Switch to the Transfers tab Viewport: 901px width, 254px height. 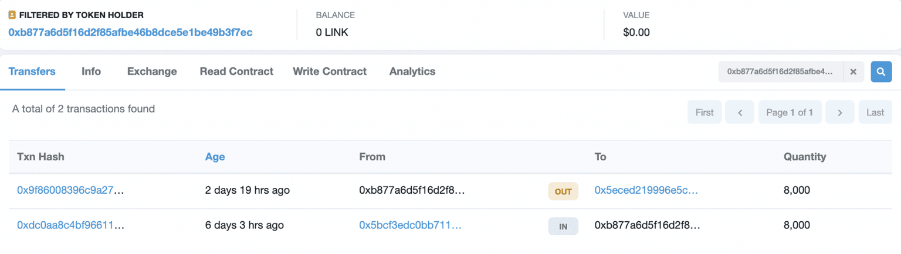click(32, 71)
